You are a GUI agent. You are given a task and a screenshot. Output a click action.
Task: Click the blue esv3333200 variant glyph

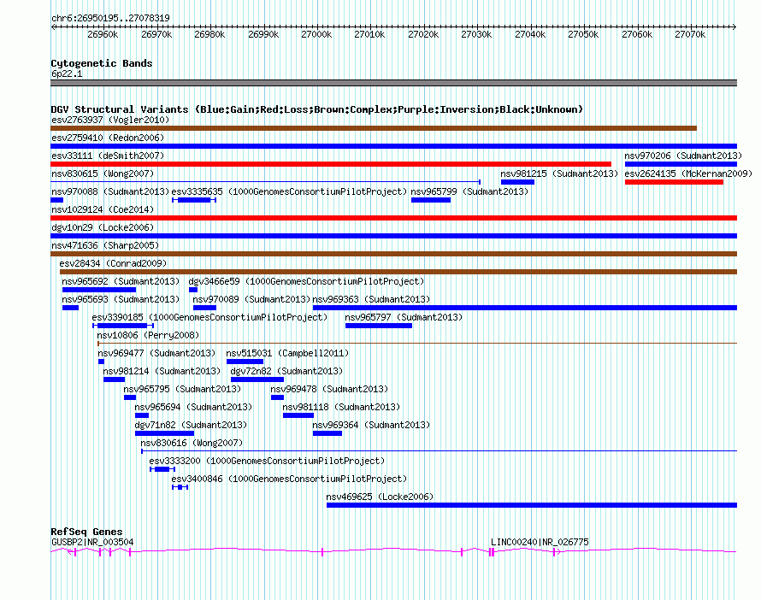click(x=162, y=469)
